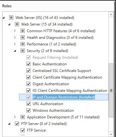Toggle the Performance checkbox
The height and width of the screenshot is (137, 116).
[x=23, y=44]
